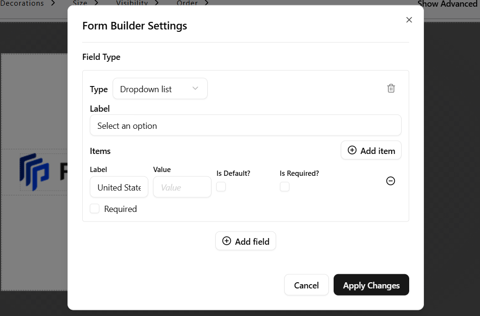Click the plus icon in Add field
The width and height of the screenshot is (480, 316).
(227, 241)
